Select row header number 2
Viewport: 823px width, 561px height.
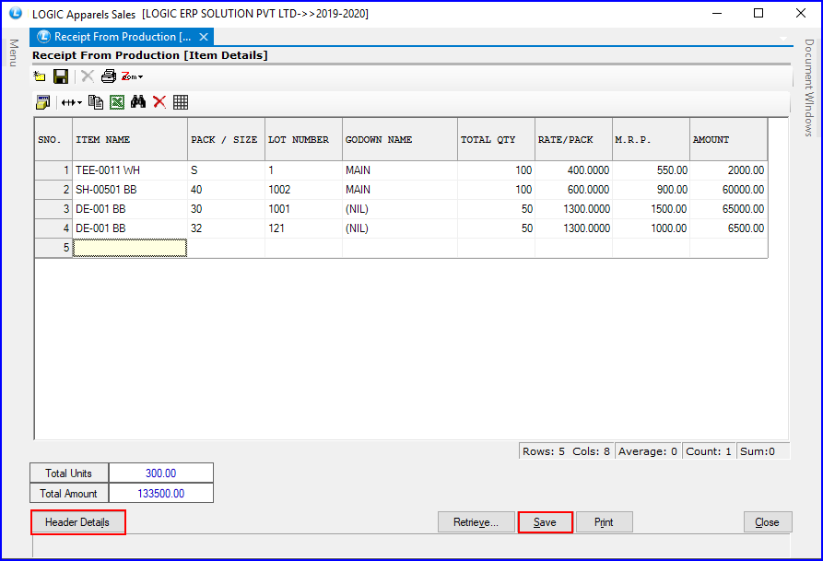(53, 190)
